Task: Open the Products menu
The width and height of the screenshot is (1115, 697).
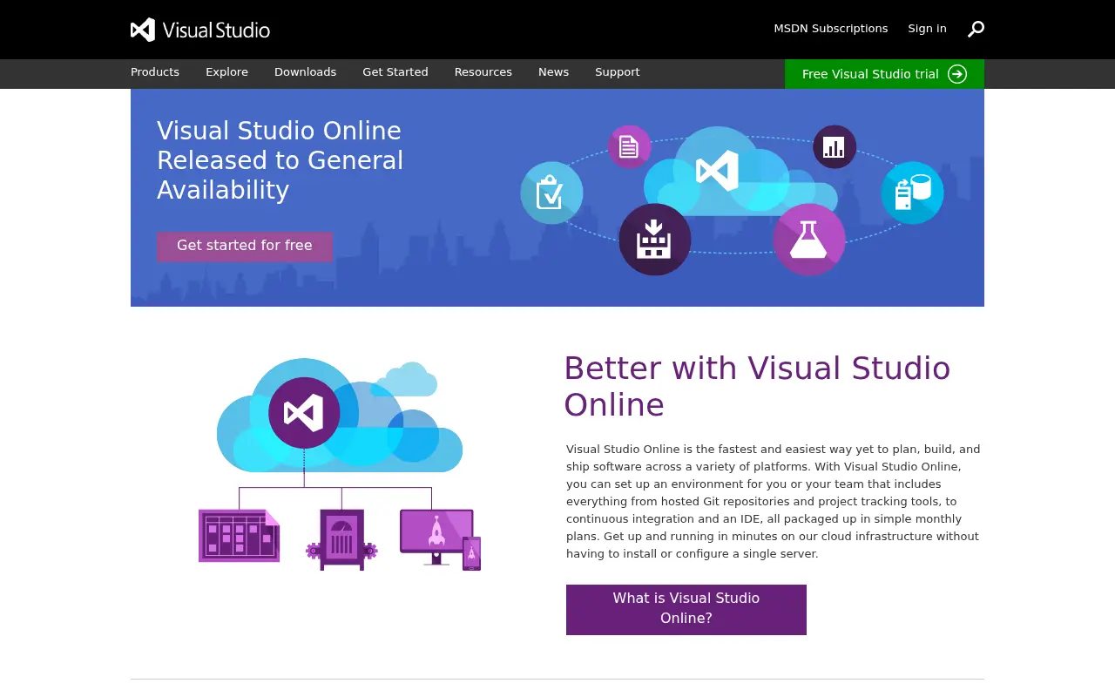Action: click(x=155, y=72)
